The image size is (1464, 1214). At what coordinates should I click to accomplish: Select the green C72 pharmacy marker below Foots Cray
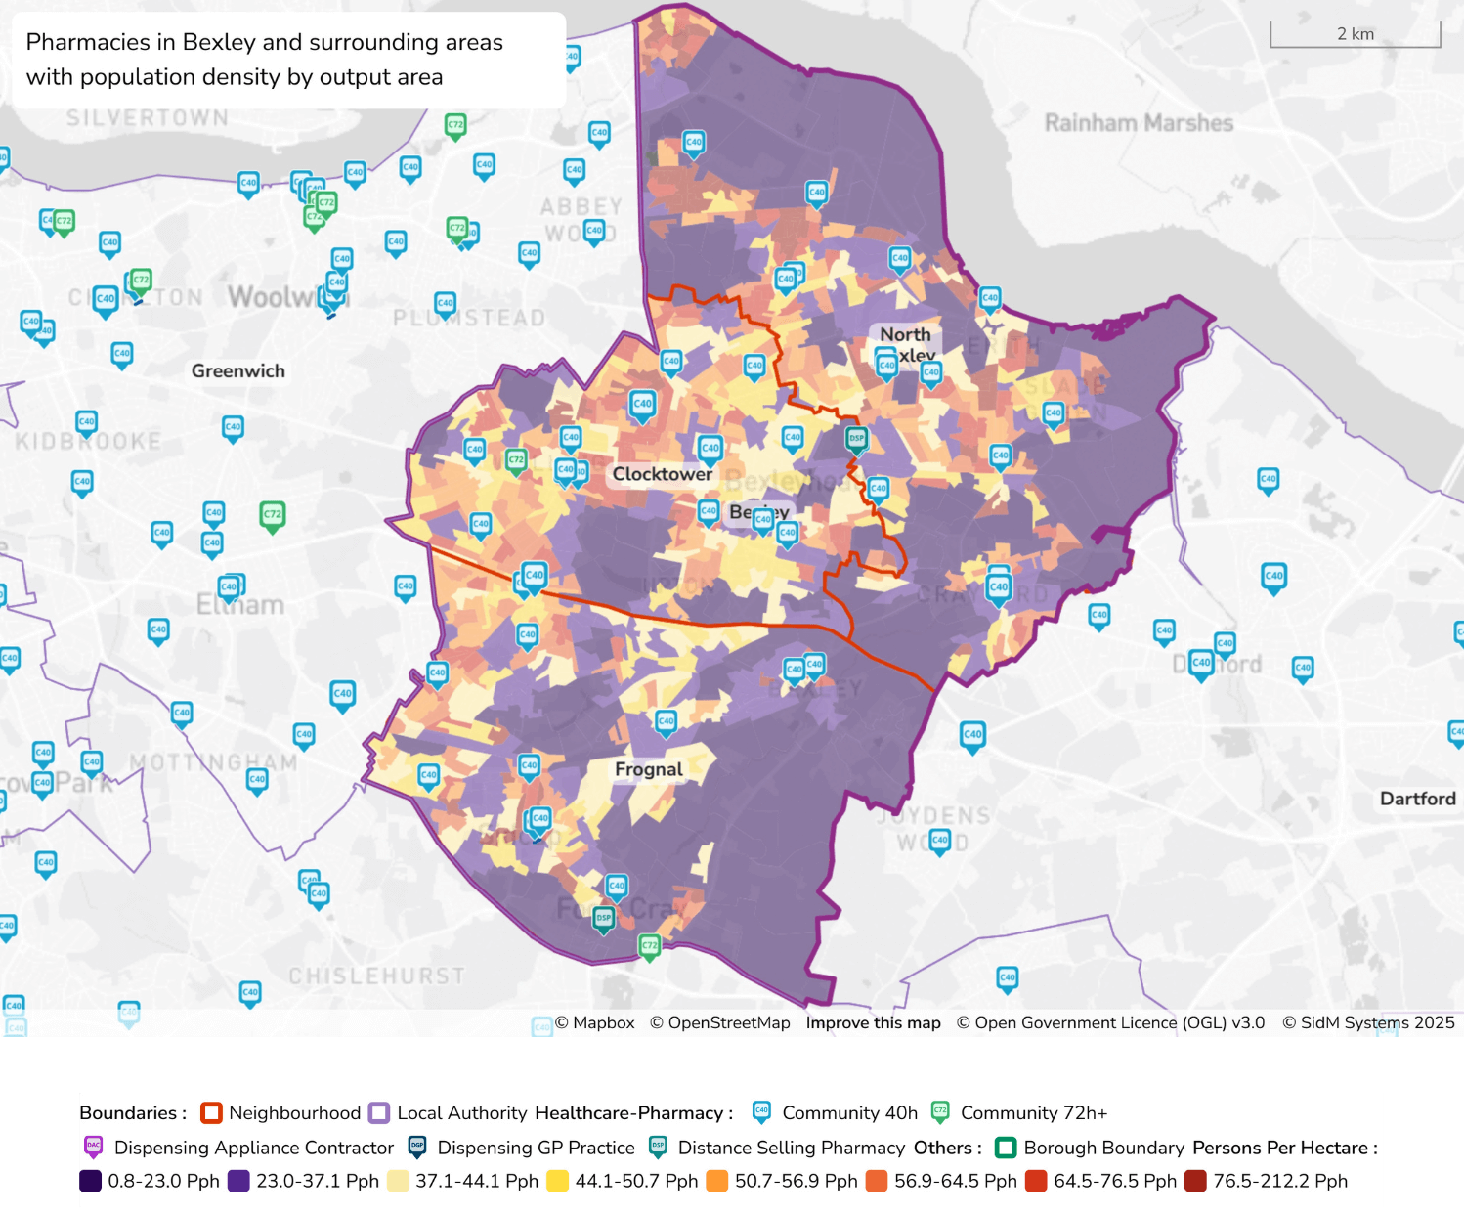[x=648, y=945]
